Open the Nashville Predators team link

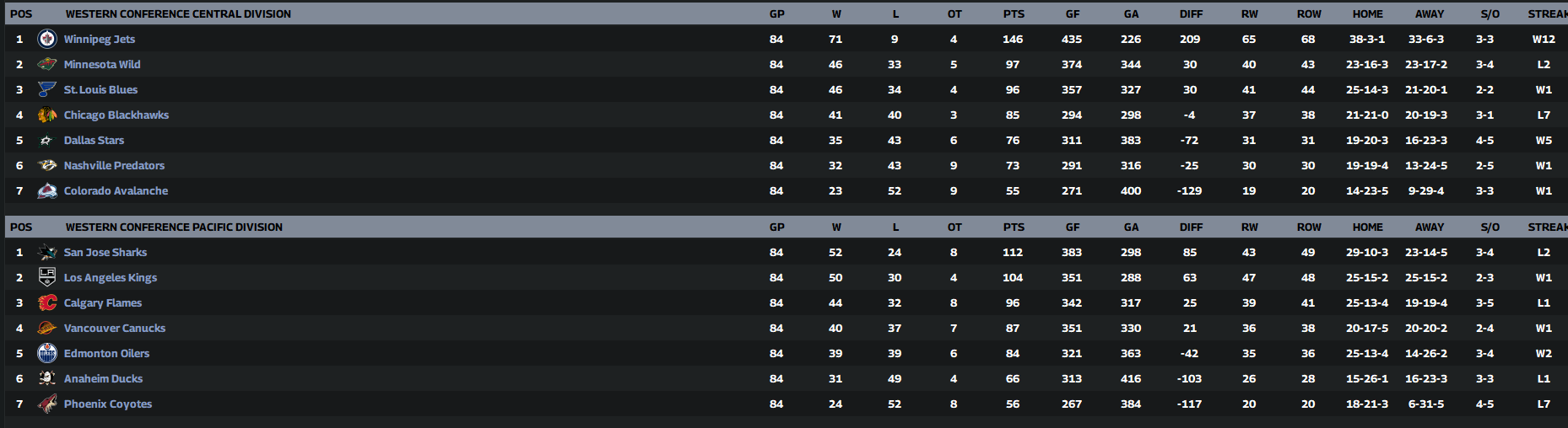point(114,165)
